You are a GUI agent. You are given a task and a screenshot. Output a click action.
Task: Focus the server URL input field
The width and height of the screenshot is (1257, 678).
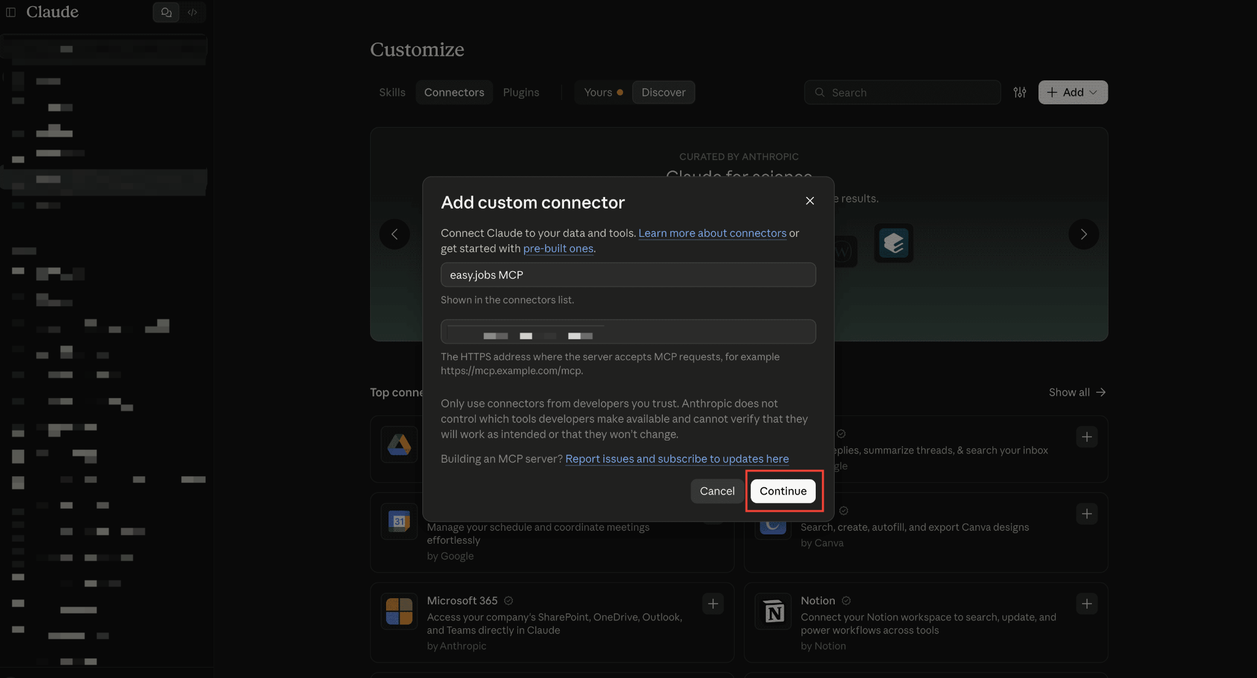(628, 331)
